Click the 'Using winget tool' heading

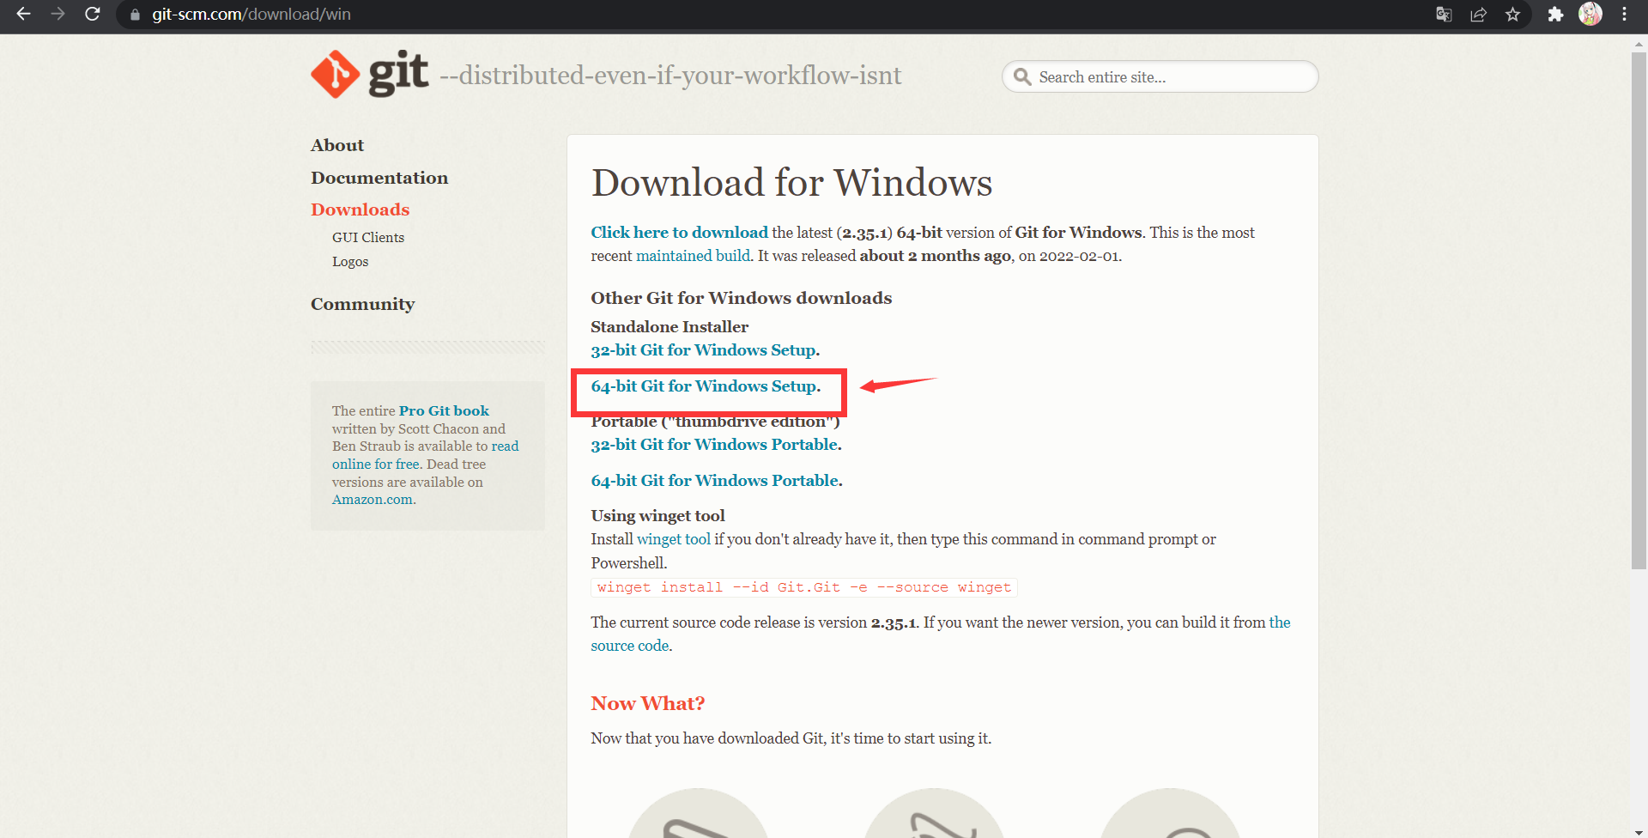657,516
